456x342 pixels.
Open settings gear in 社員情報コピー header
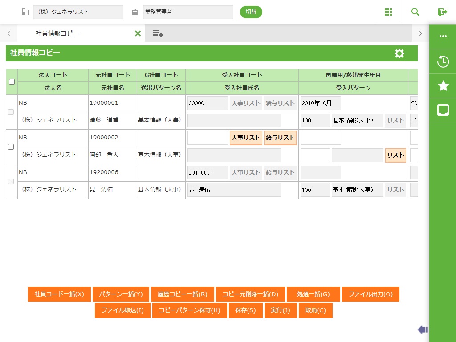[399, 53]
